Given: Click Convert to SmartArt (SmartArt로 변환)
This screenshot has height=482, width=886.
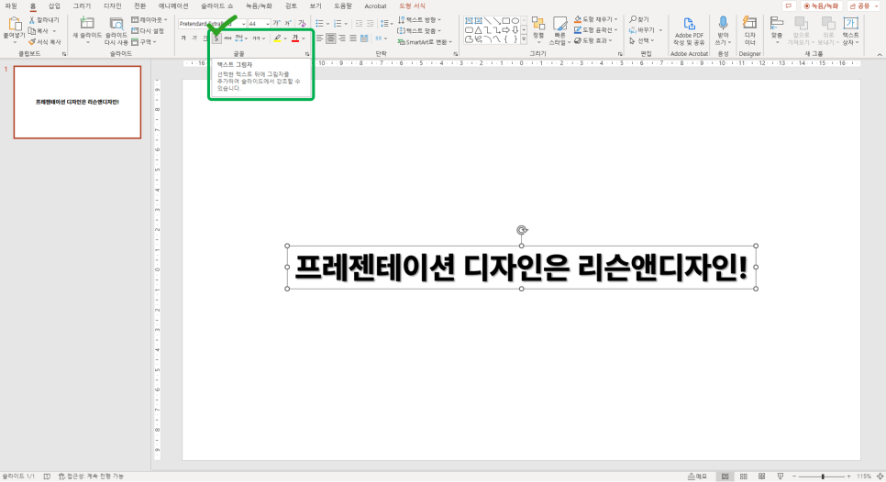Looking at the screenshot, I should (425, 42).
